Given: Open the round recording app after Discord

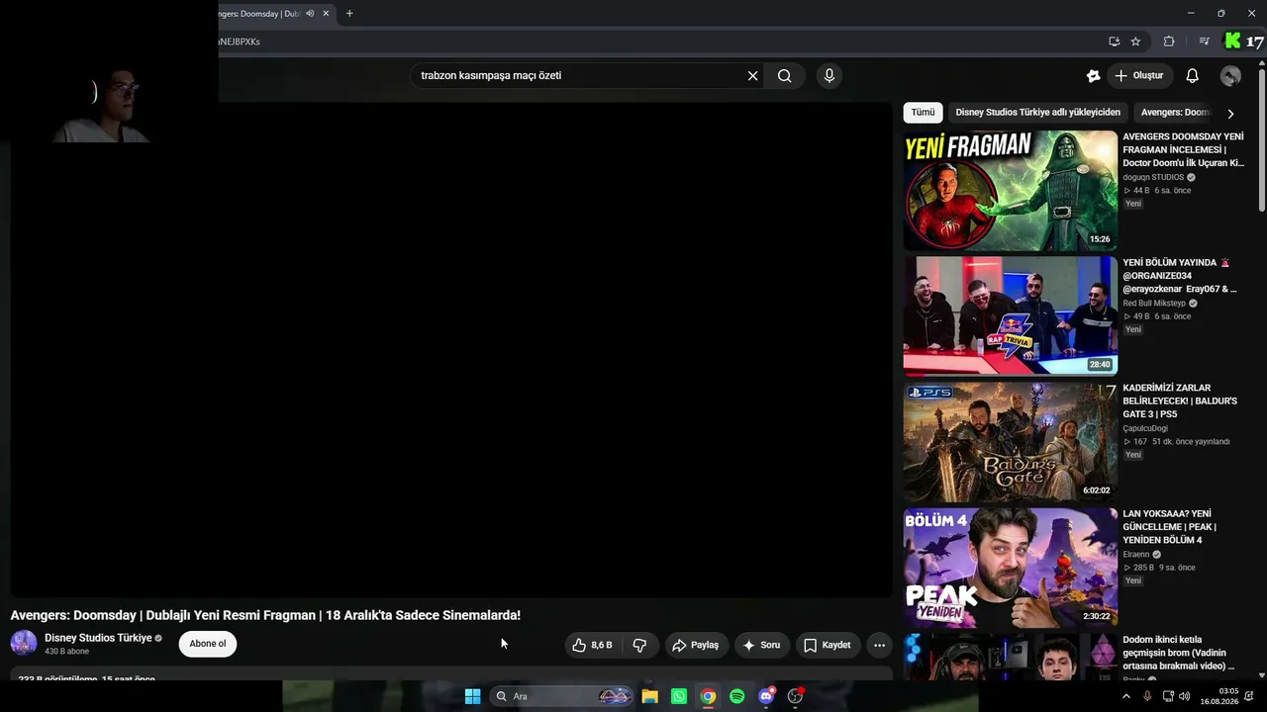Looking at the screenshot, I should [795, 696].
